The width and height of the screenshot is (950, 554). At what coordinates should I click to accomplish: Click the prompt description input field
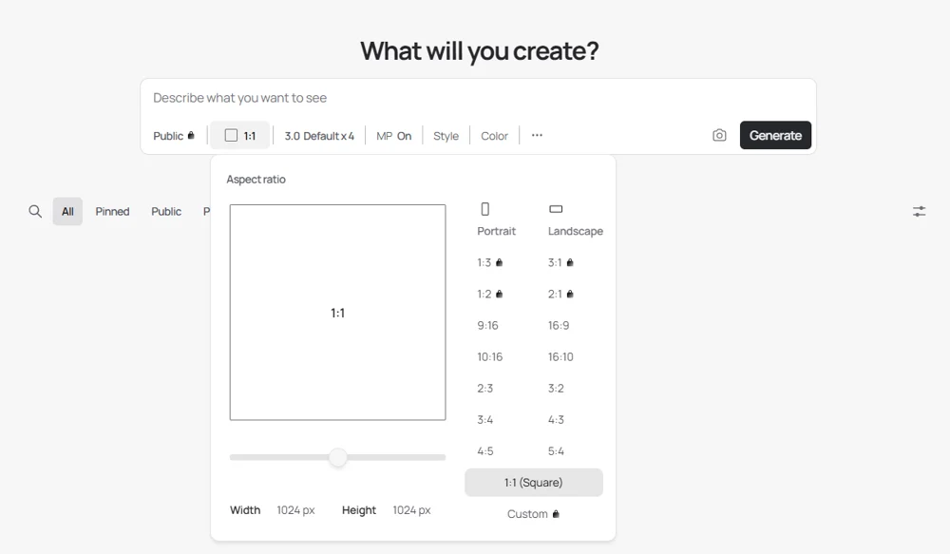pos(427,98)
